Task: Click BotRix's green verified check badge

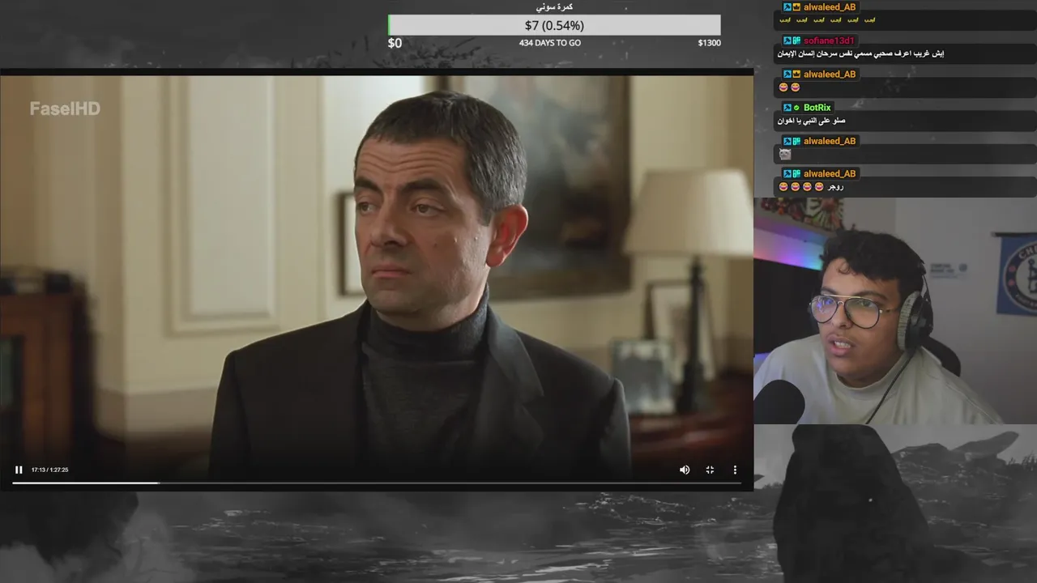Action: (x=796, y=108)
